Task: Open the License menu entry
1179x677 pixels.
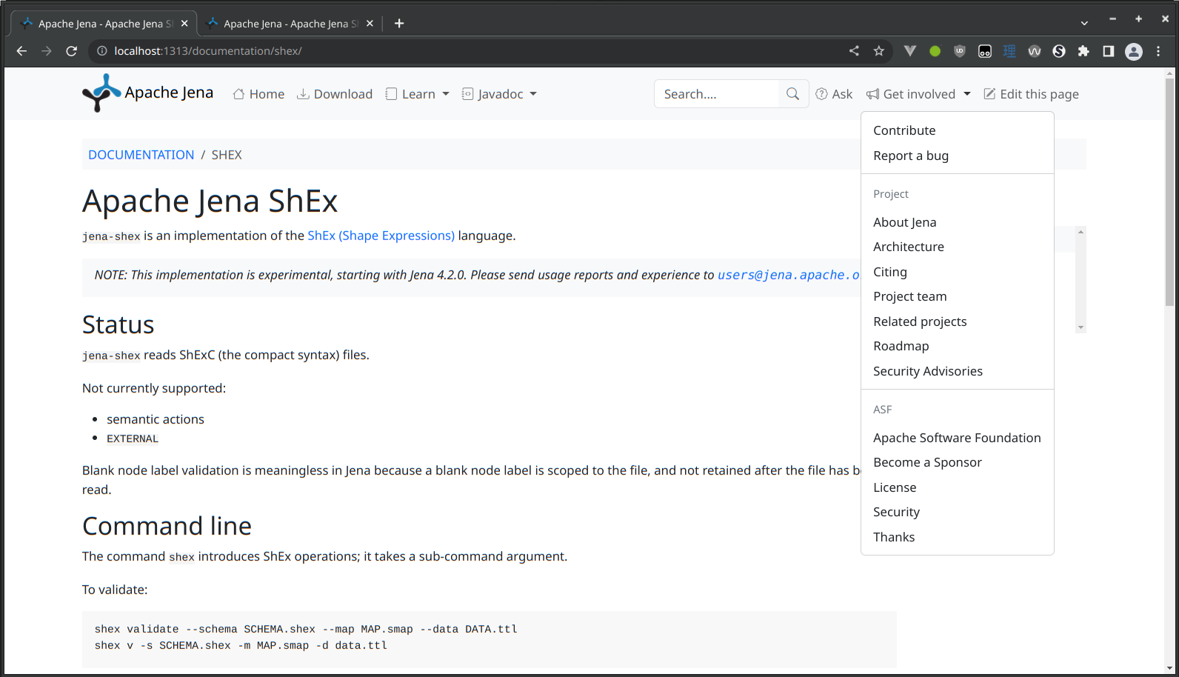Action: click(x=958, y=487)
